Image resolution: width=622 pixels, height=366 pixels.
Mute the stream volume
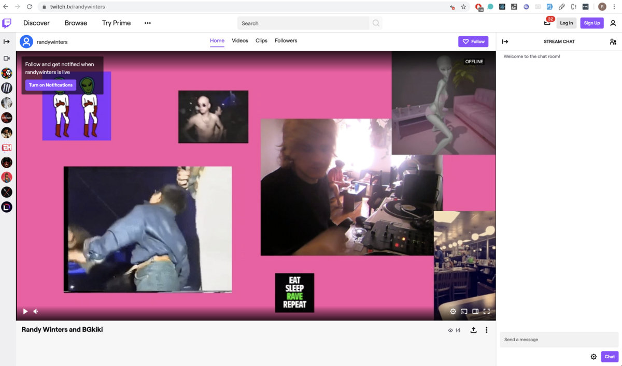click(x=36, y=312)
